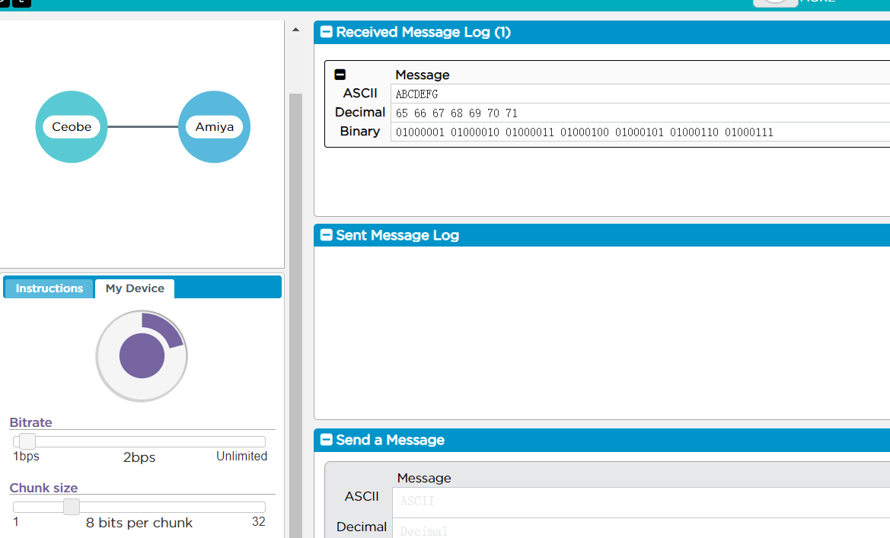Focus the Decimal input in Send a Message
Viewport: 890px width, 538px height.
tap(641, 528)
